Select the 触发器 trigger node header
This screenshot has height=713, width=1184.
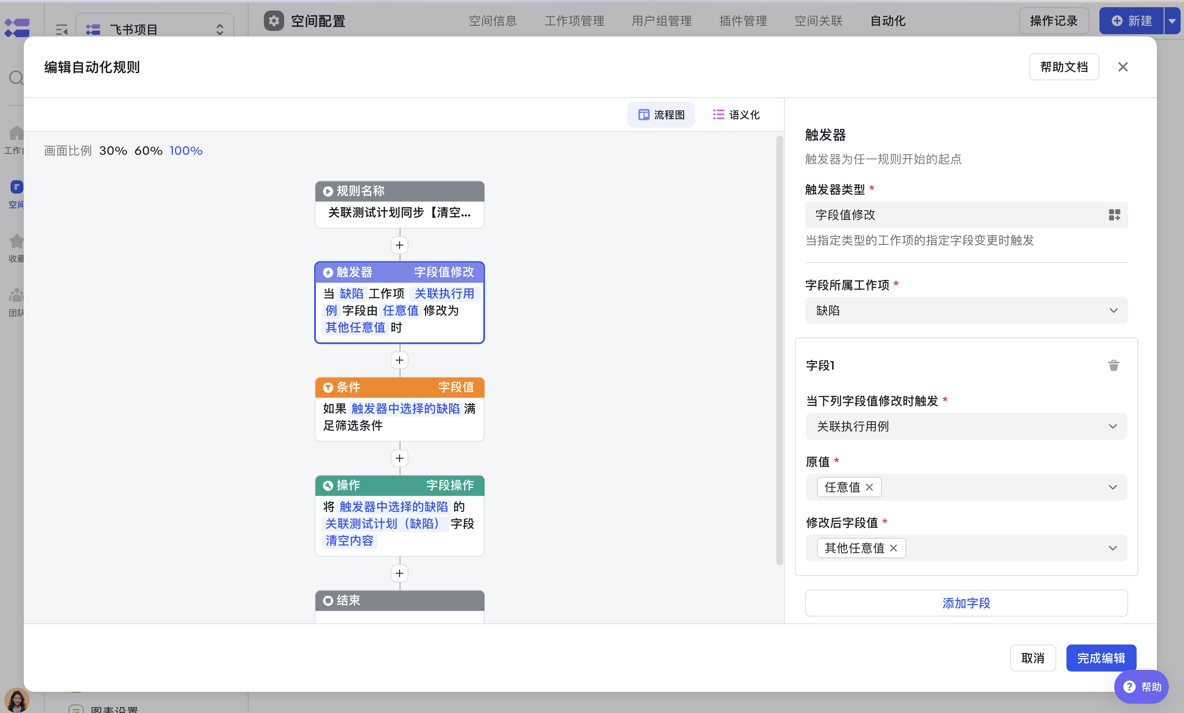click(x=400, y=272)
